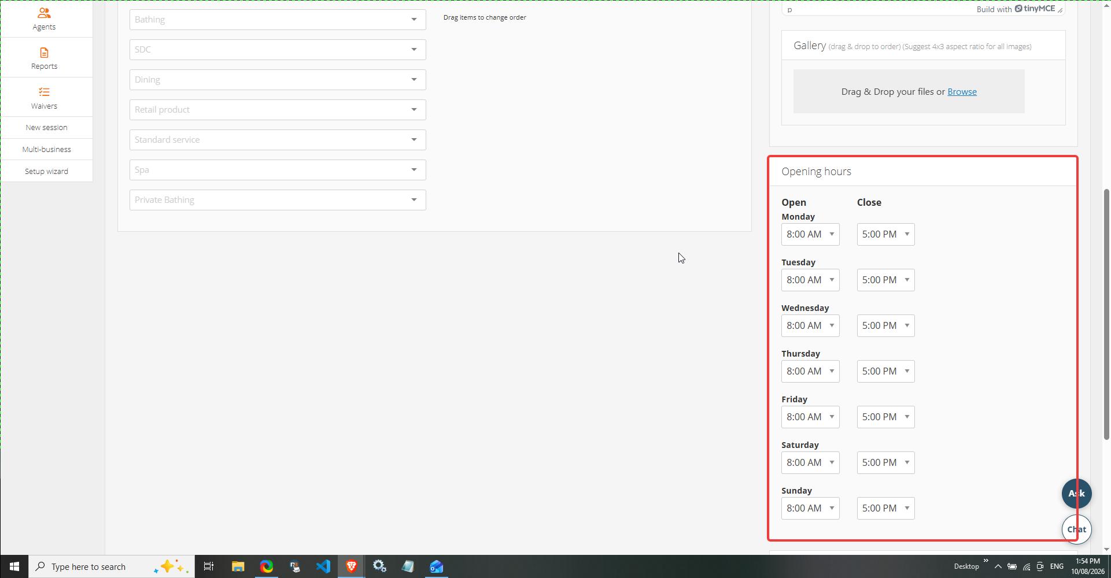Viewport: 1111px width, 578px height.
Task: Click the battery status tray icon
Action: coord(1012,566)
